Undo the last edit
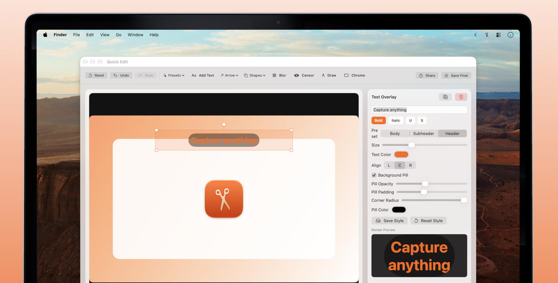This screenshot has width=558, height=283. tap(121, 75)
